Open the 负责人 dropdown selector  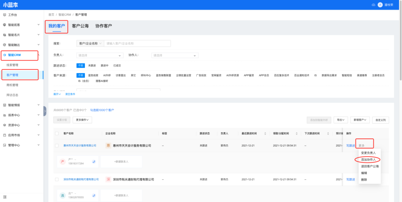click(100, 56)
